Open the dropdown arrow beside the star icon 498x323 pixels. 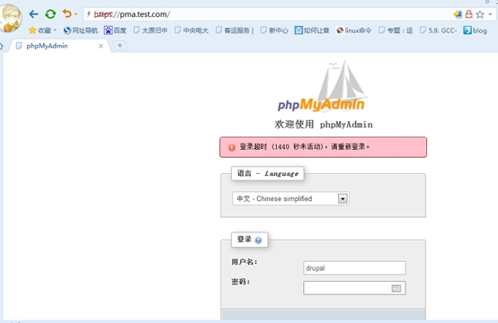coord(490,14)
